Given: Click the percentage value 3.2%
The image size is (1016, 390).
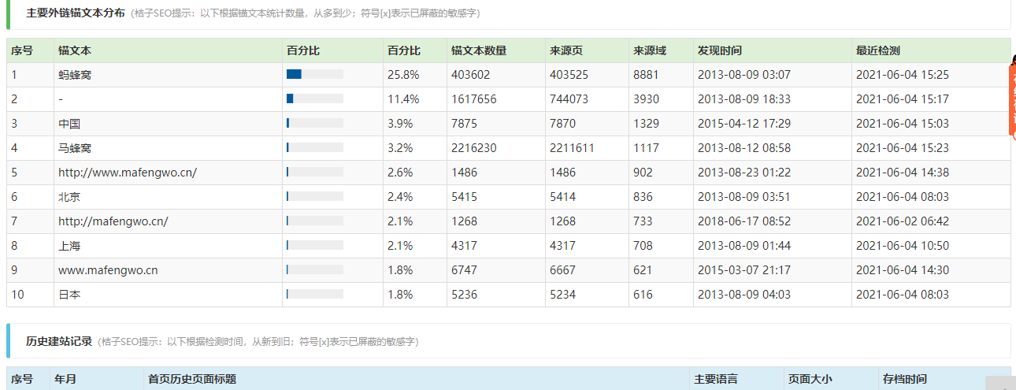Looking at the screenshot, I should (400, 148).
